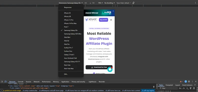The image size is (198, 92).
Task: Open the No throttling dropdown
Action: click(x=109, y=3)
